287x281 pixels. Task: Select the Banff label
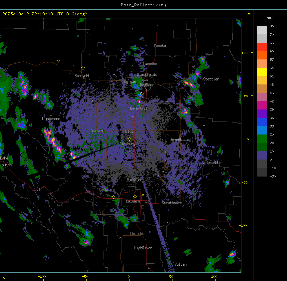(x=41, y=189)
